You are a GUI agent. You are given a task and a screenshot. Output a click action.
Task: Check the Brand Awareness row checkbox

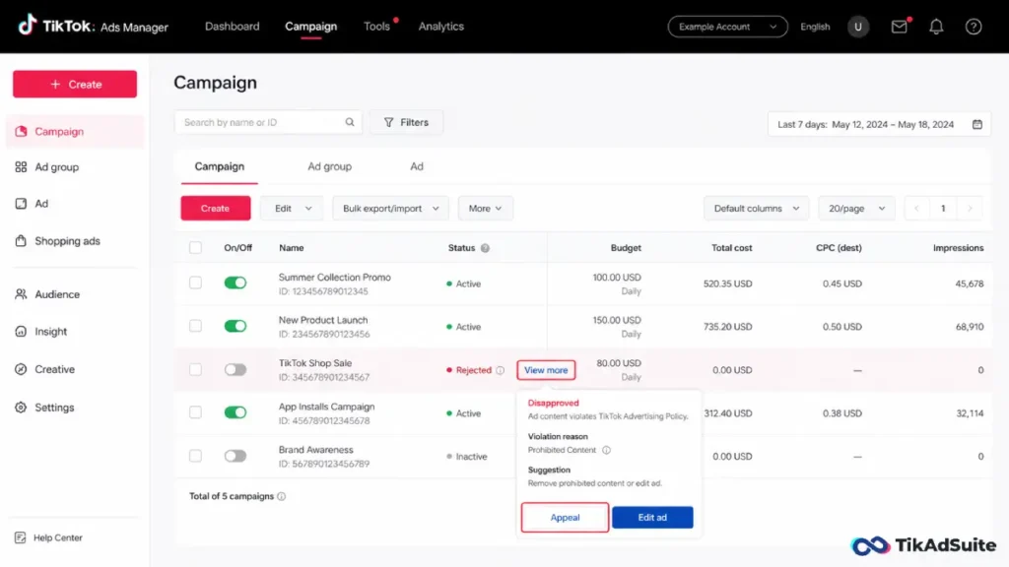(x=196, y=456)
